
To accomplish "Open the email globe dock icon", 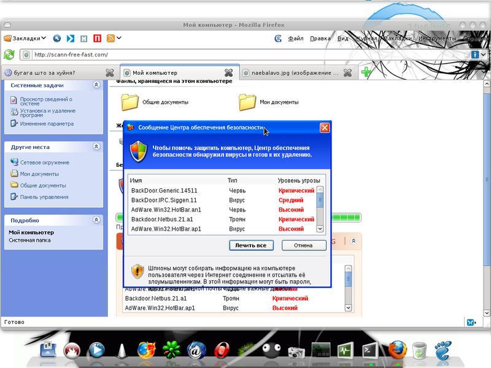I will (x=196, y=350).
